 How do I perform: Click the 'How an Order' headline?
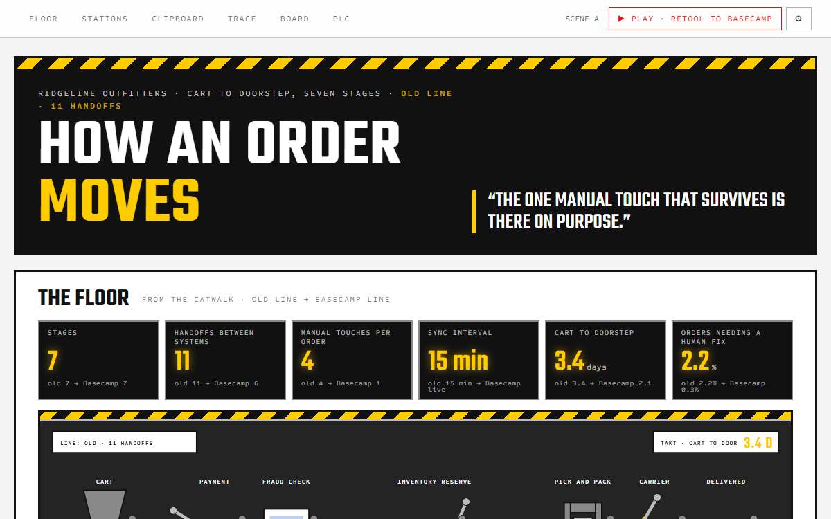pos(220,143)
